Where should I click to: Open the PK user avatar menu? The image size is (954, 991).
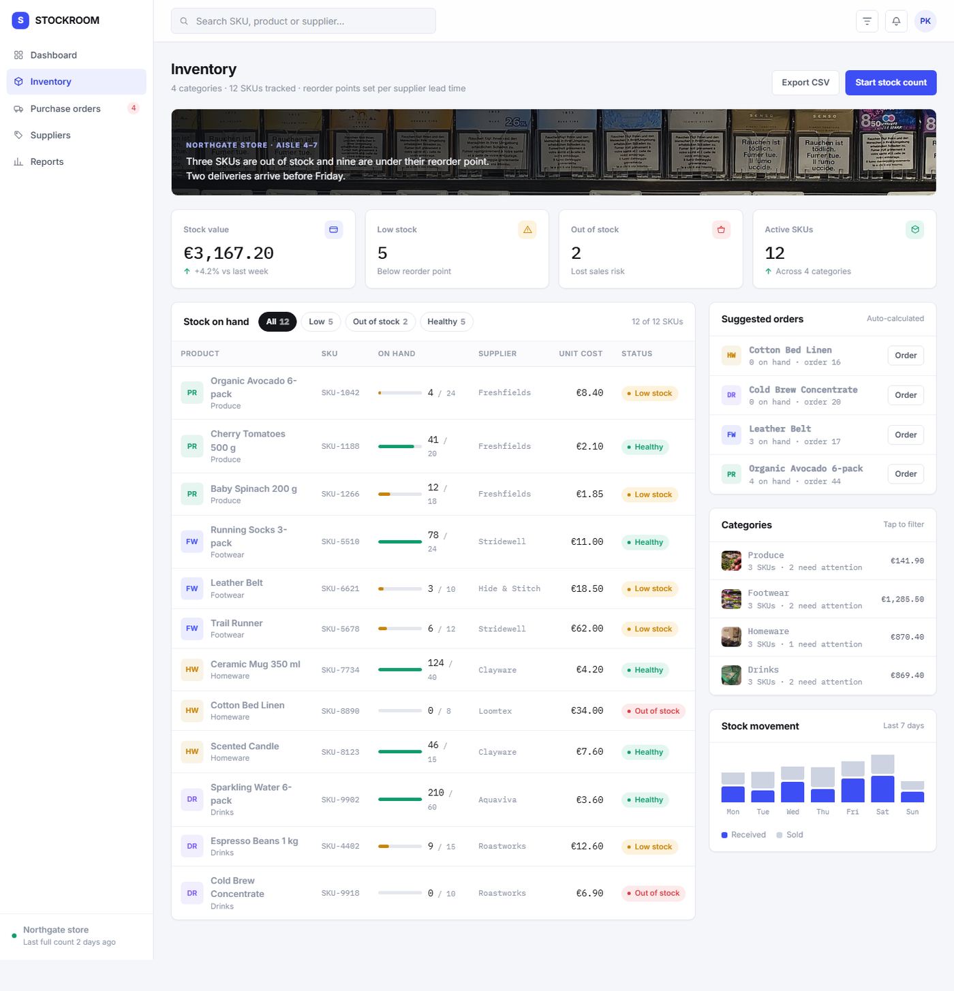coord(925,21)
